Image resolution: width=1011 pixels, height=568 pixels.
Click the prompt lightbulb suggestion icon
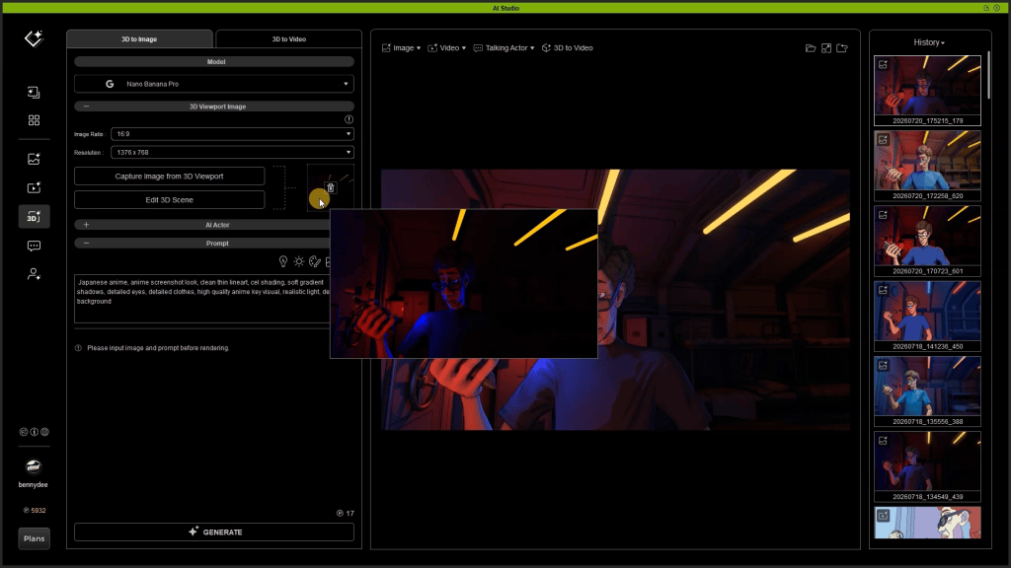pos(283,260)
